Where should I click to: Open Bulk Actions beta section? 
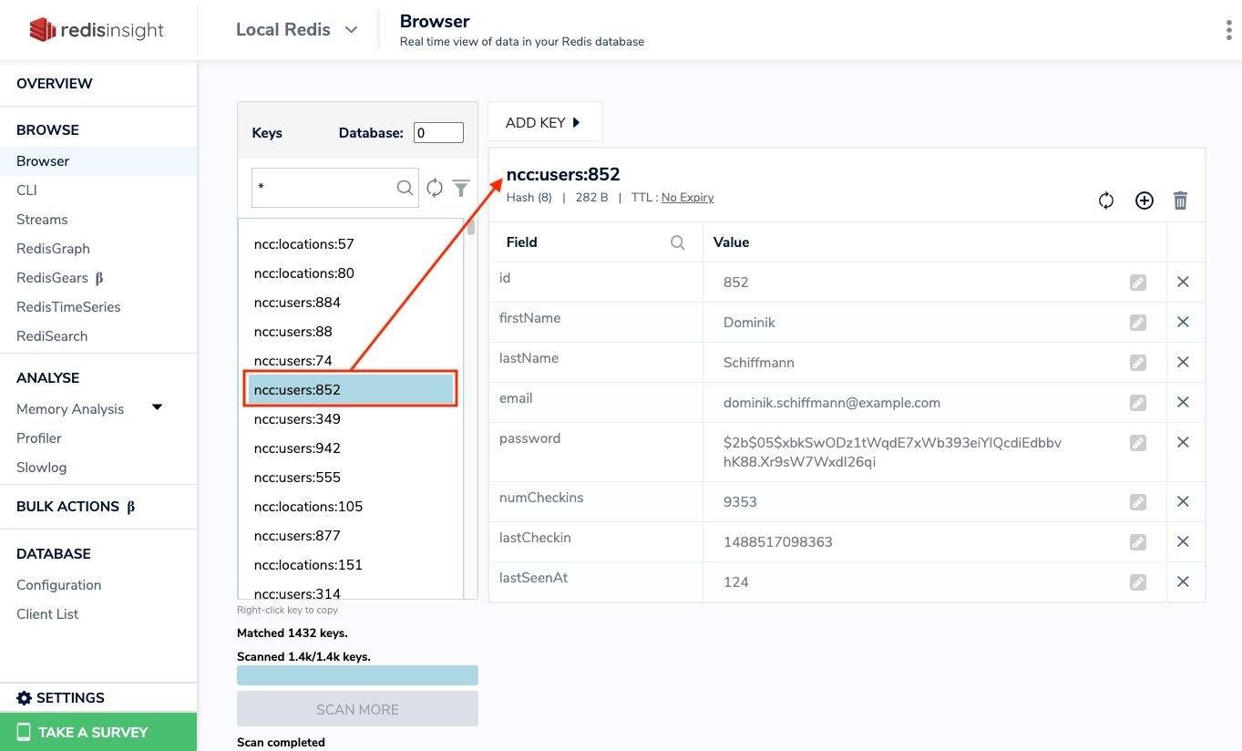(76, 507)
